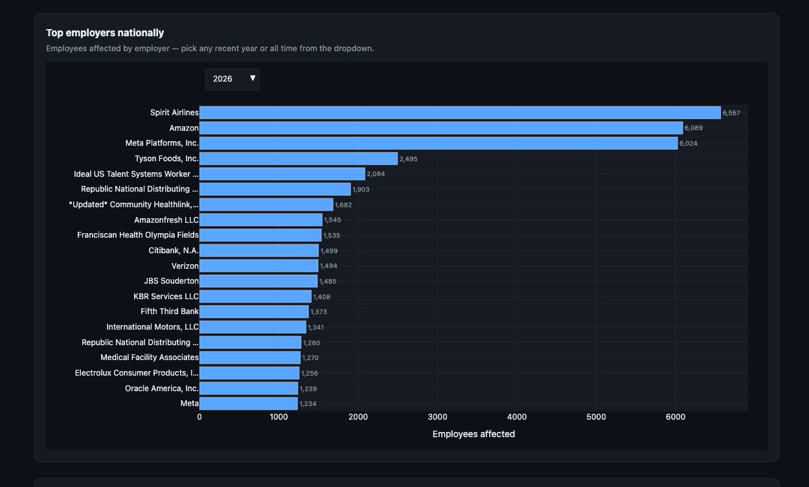This screenshot has height=487, width=809.
Task: Click the 6,567 value label
Action: [x=731, y=113]
